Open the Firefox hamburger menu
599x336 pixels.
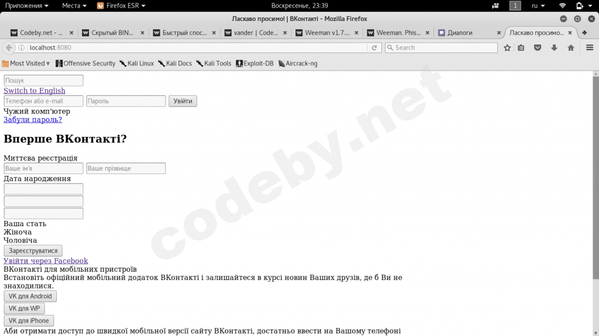[x=590, y=48]
